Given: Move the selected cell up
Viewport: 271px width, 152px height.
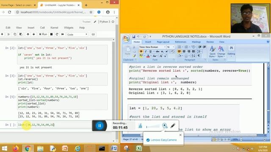Looking at the screenshot, I should coord(28,34).
